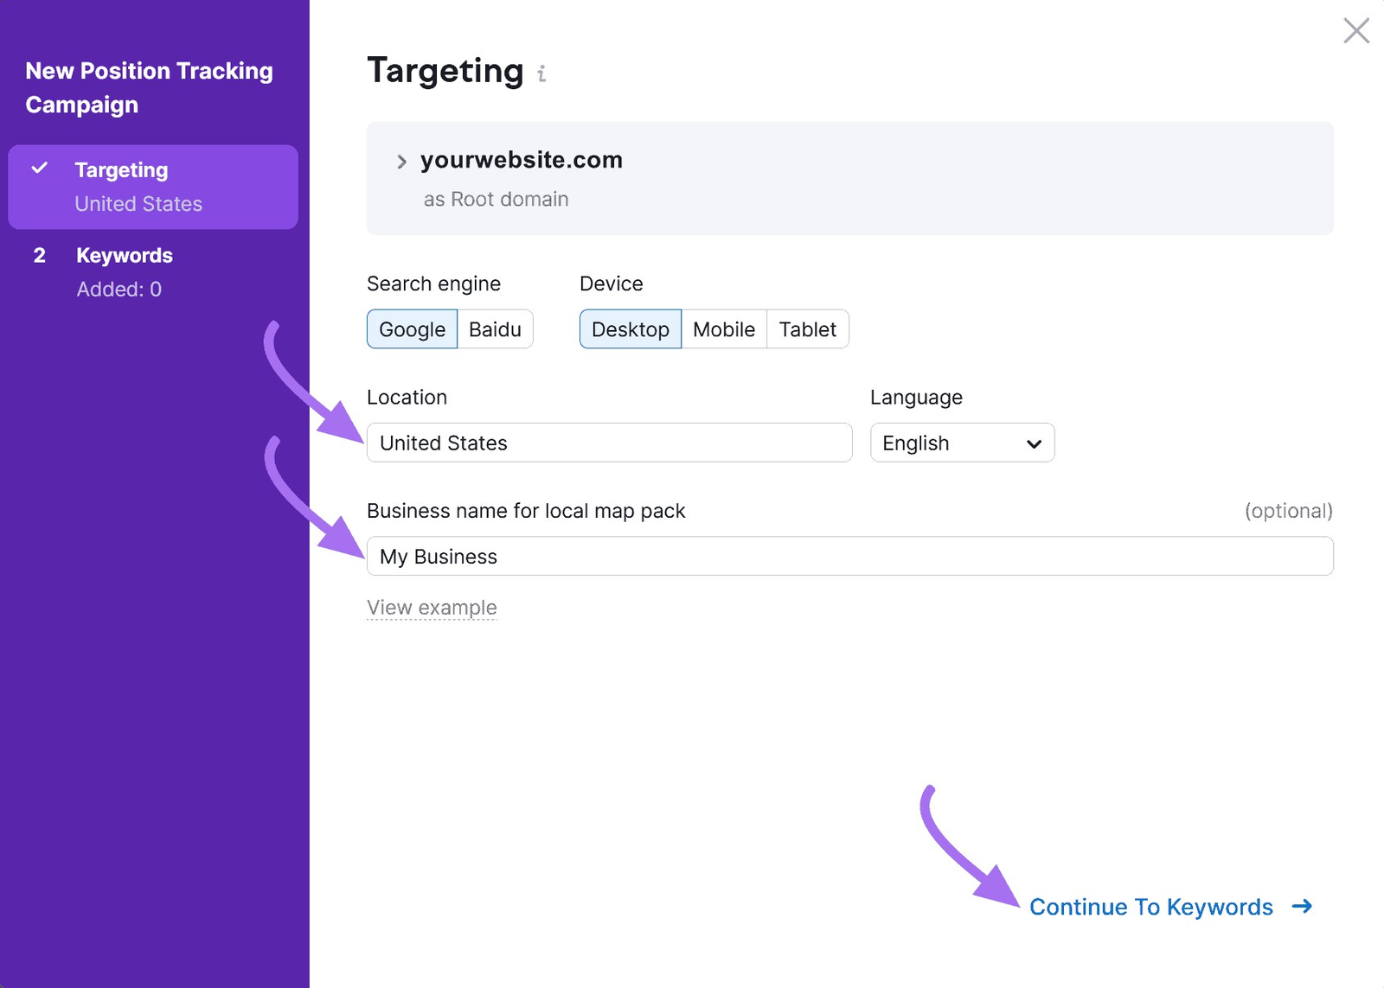Image resolution: width=1384 pixels, height=988 pixels.
Task: Open the English language dropdown
Action: click(x=961, y=443)
